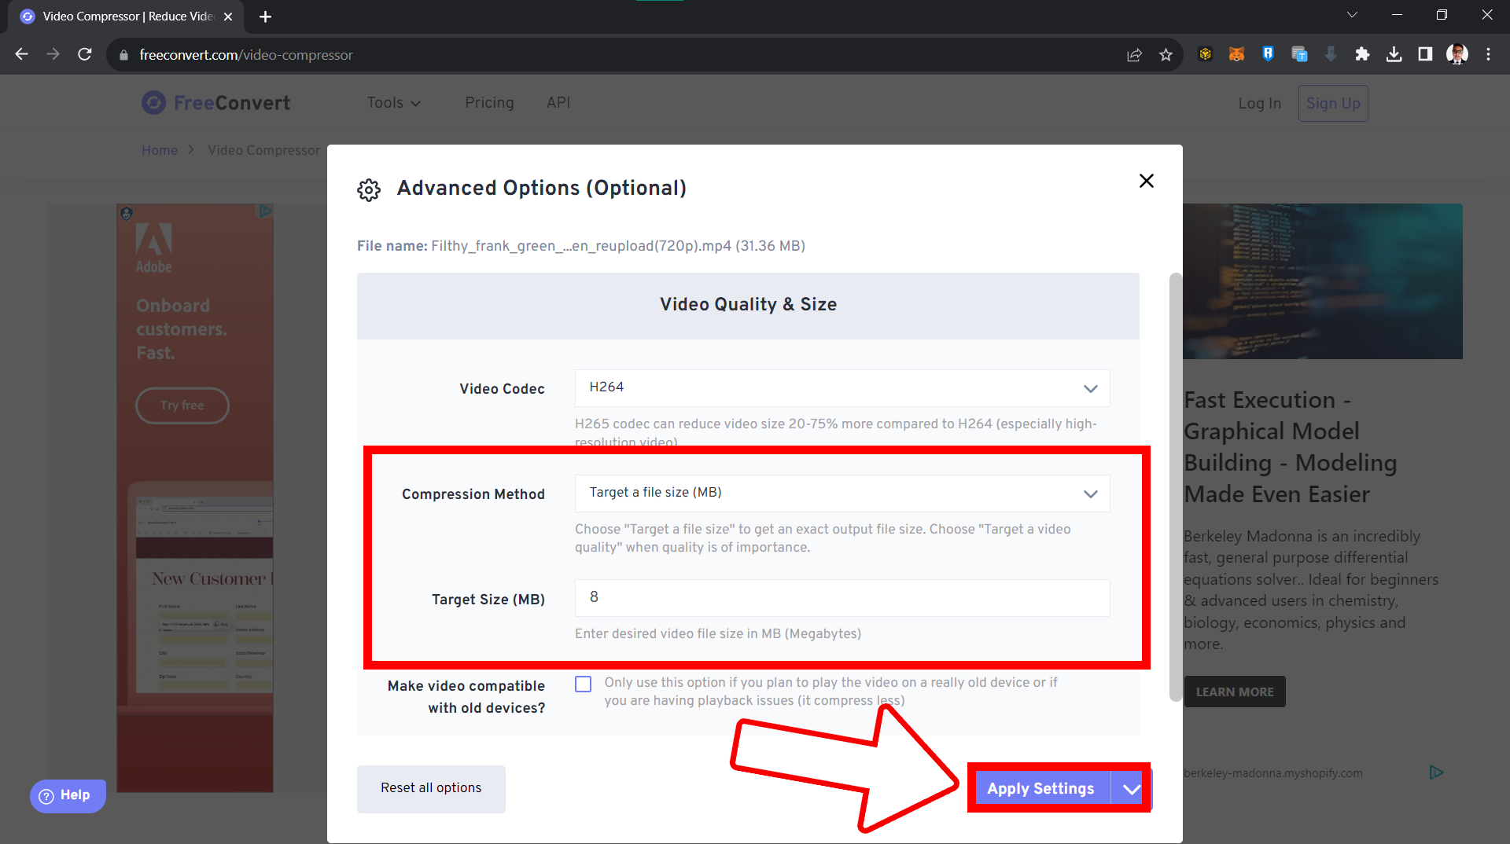Click the share icon in the address bar
The height and width of the screenshot is (844, 1510).
tap(1134, 54)
